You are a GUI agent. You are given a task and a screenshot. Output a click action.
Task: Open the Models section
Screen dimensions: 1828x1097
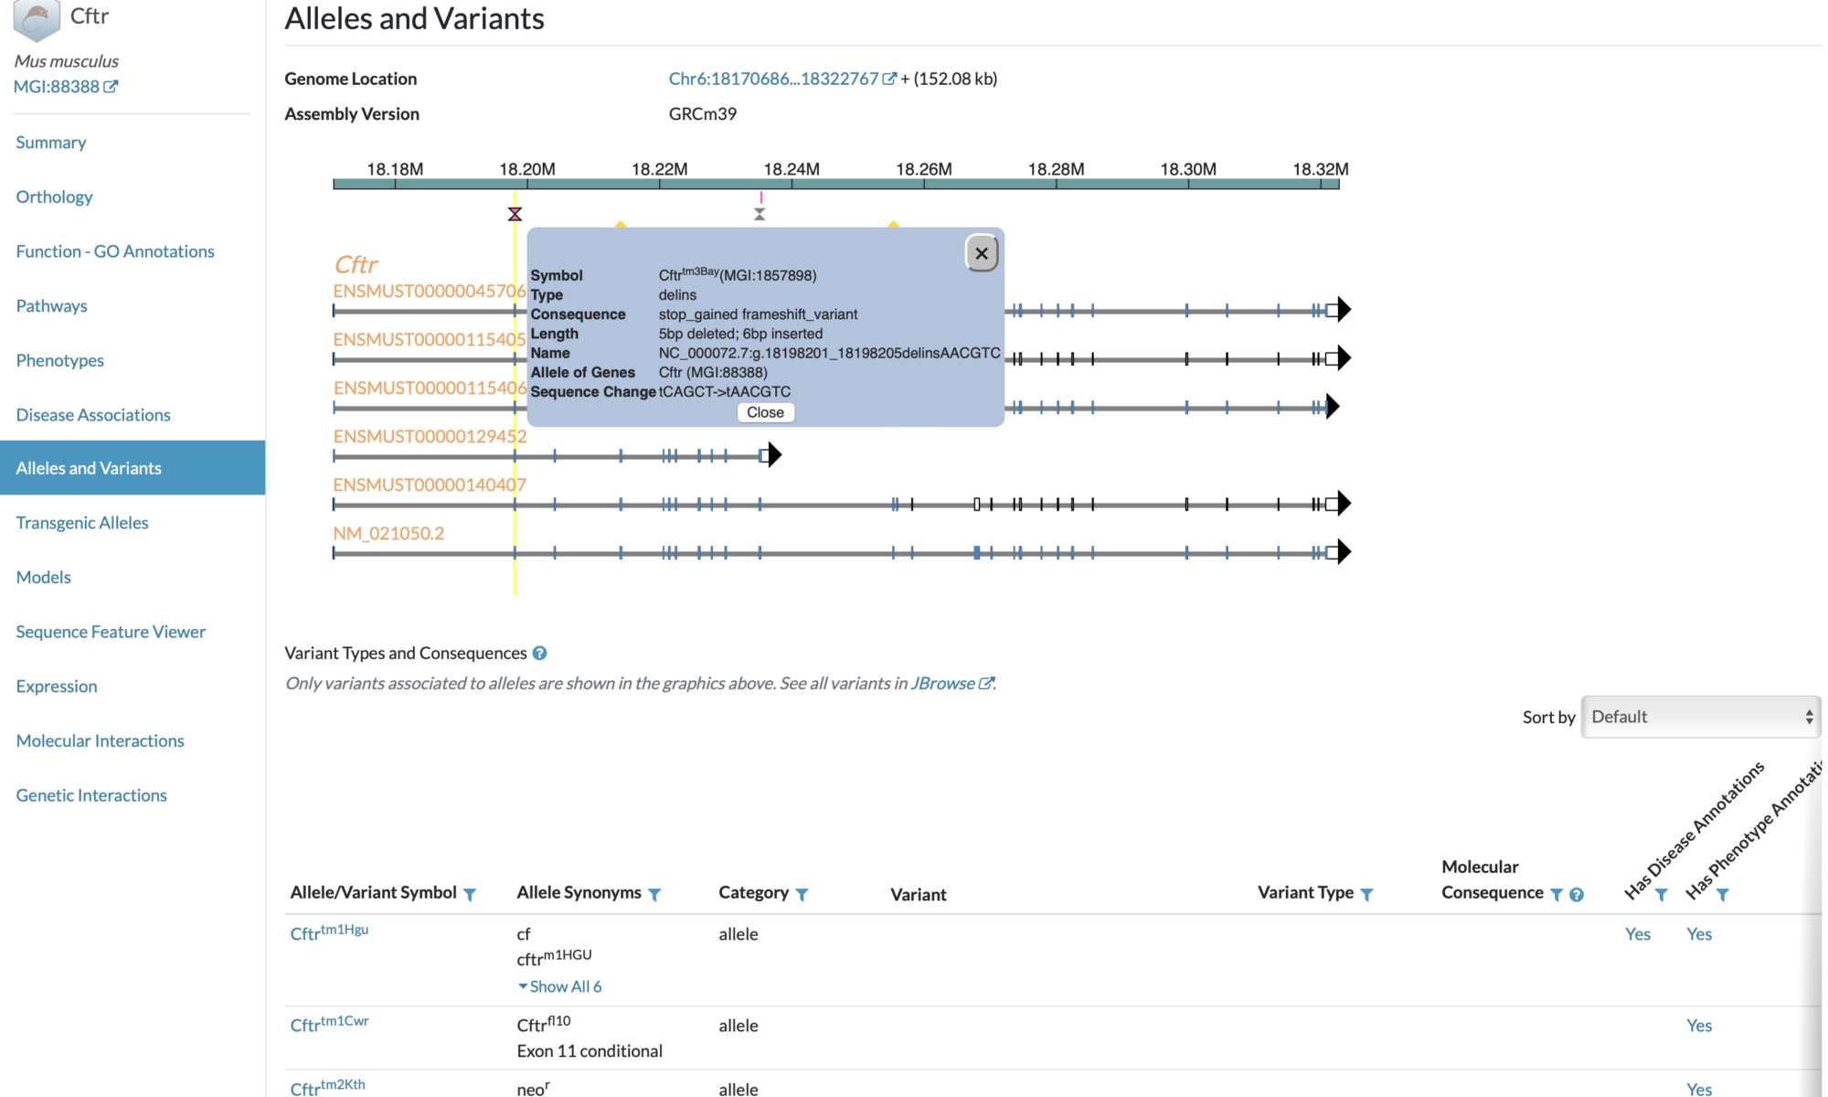tap(43, 577)
